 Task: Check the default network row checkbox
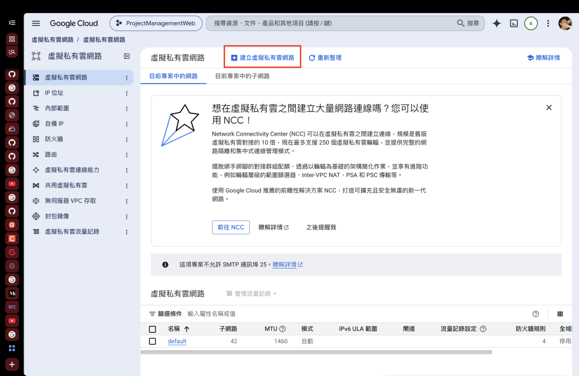[x=153, y=342]
